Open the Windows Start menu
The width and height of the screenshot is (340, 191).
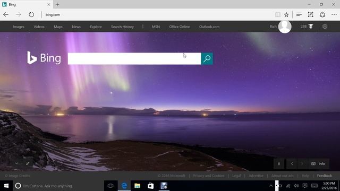6,186
